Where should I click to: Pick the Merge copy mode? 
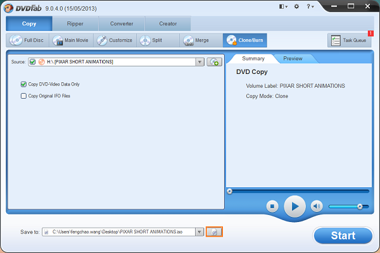coord(201,40)
